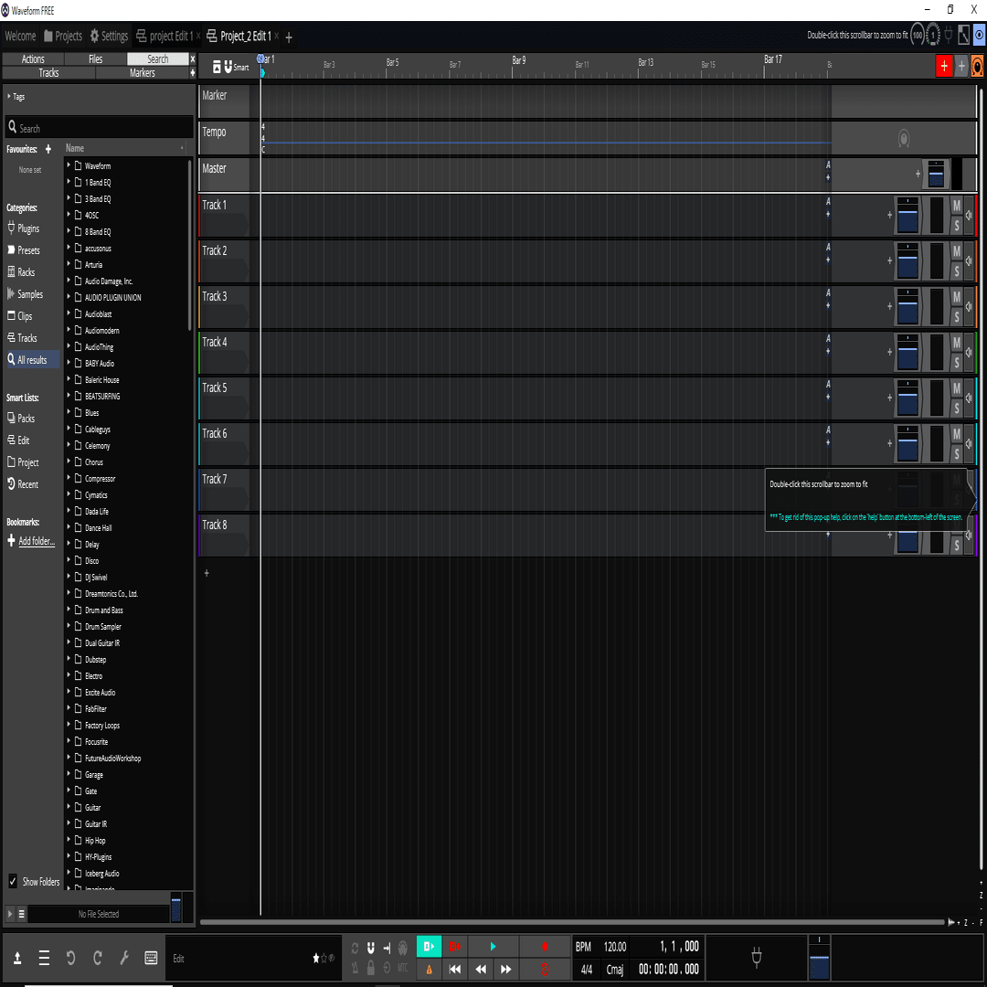Switch to the Files tab
This screenshot has width=987, height=987.
click(95, 58)
